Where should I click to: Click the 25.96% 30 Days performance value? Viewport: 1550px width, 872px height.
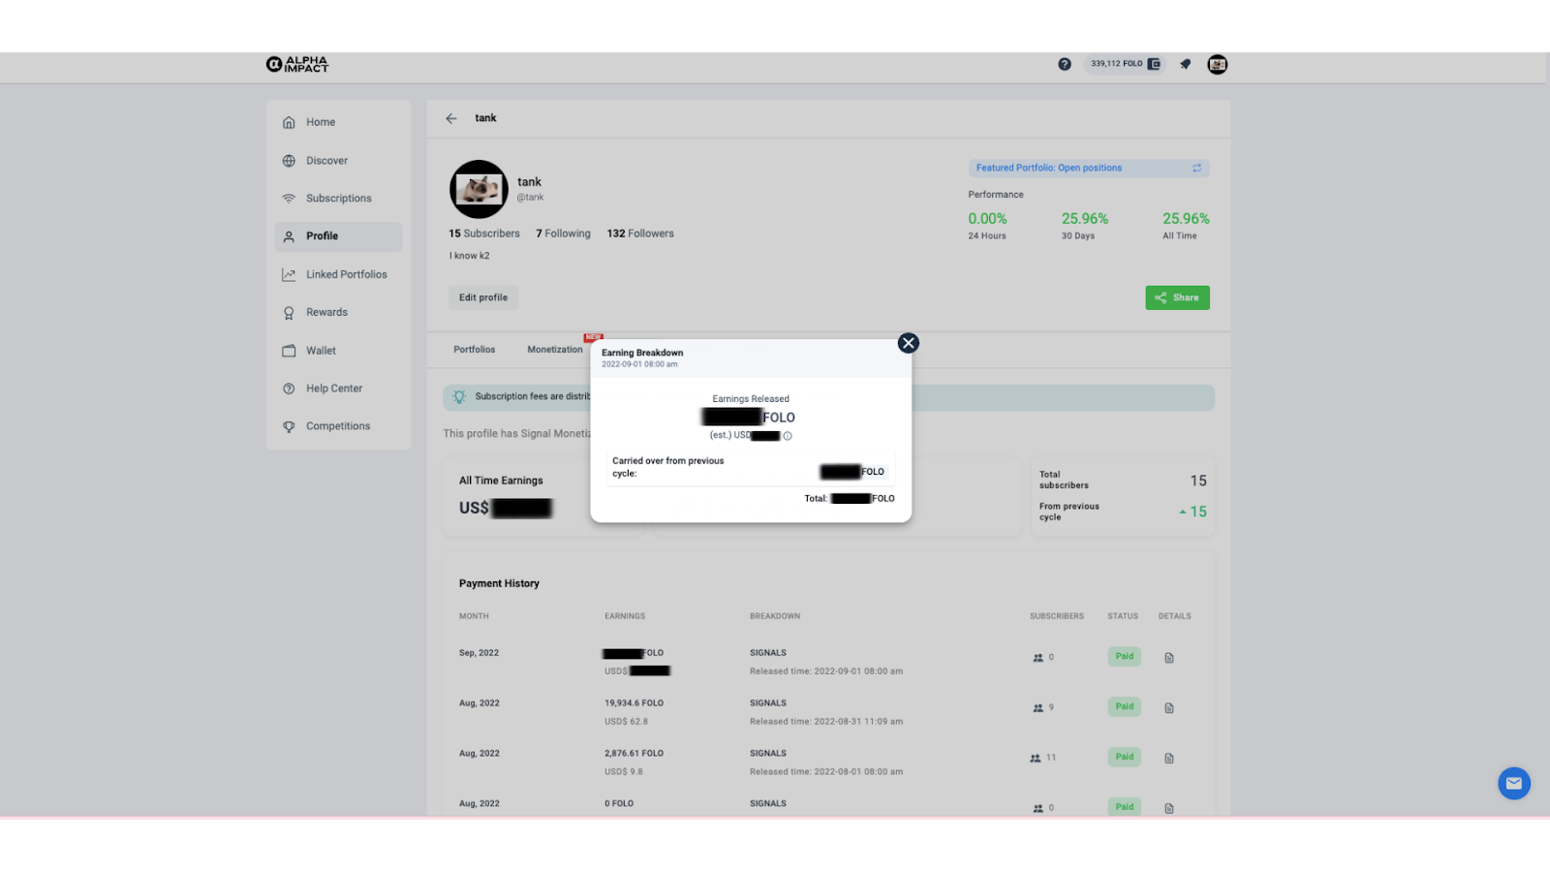click(1085, 219)
